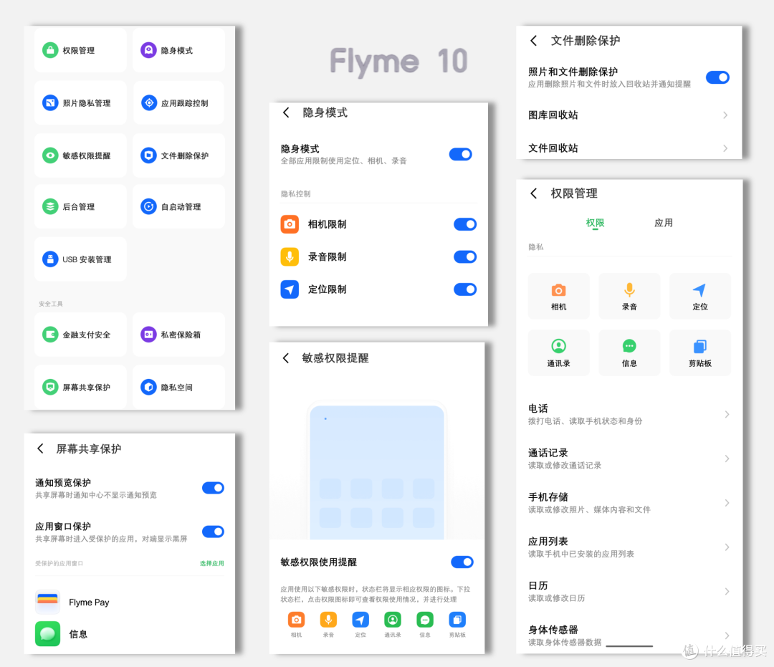Viewport: 774px width, 667px height.
Task: Click 相机限制 orange camera icon
Action: (290, 224)
